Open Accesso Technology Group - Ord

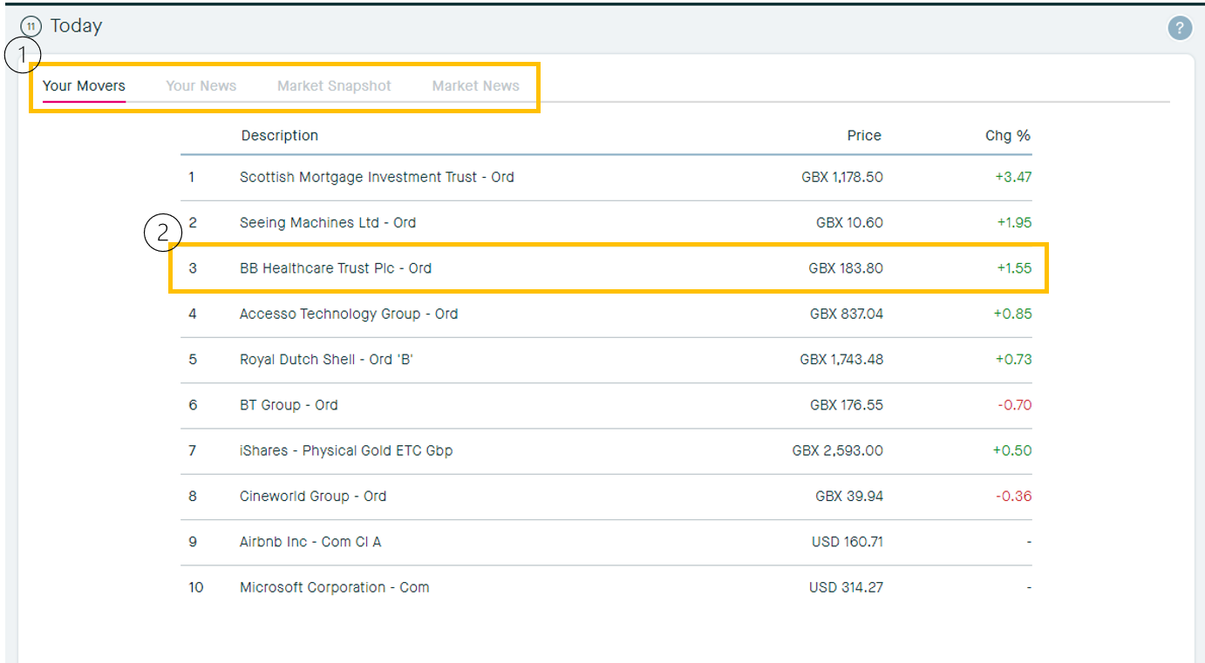(349, 314)
